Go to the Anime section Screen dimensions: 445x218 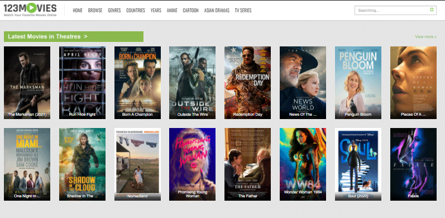click(172, 11)
